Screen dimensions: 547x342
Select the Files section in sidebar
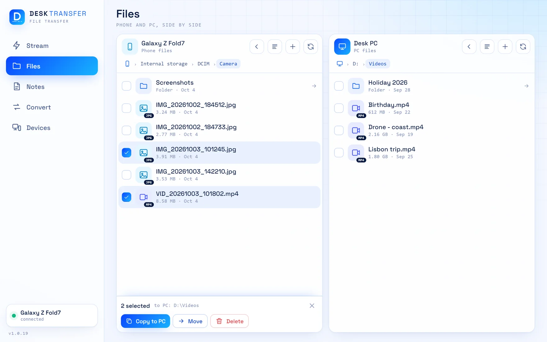[x=52, y=66]
